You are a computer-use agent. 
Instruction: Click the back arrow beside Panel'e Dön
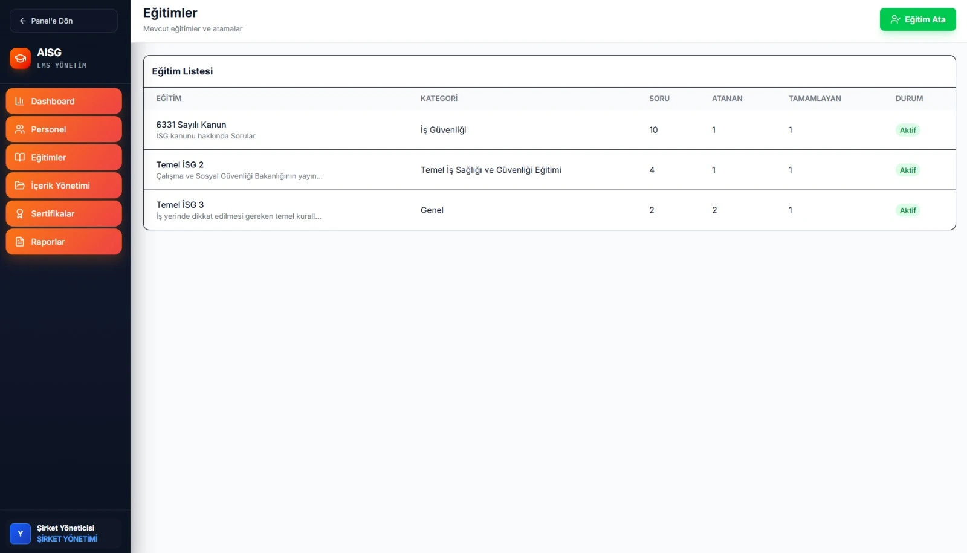(x=22, y=21)
